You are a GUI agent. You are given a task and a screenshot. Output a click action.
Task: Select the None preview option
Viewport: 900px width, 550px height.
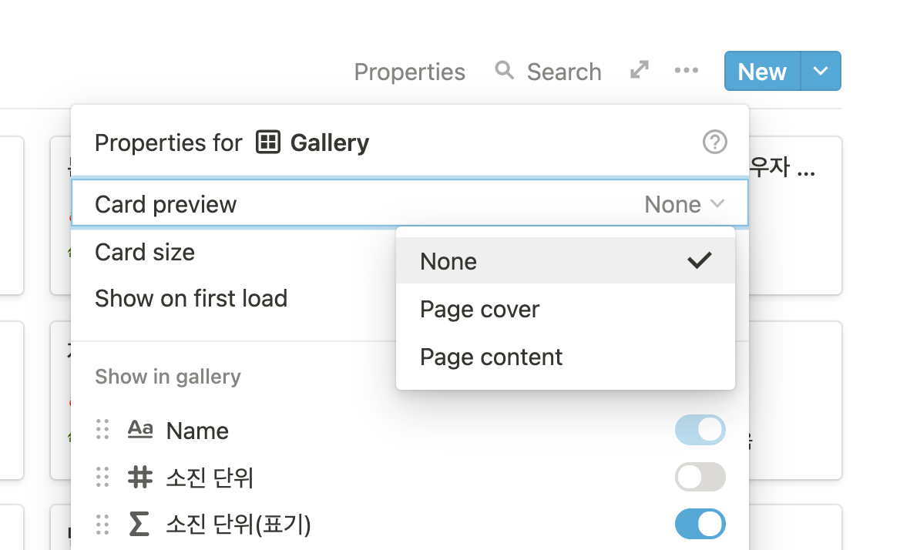(x=448, y=262)
